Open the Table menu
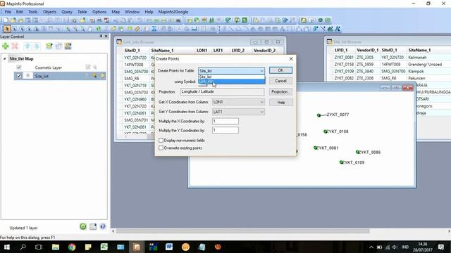The image size is (451, 253). click(82, 12)
